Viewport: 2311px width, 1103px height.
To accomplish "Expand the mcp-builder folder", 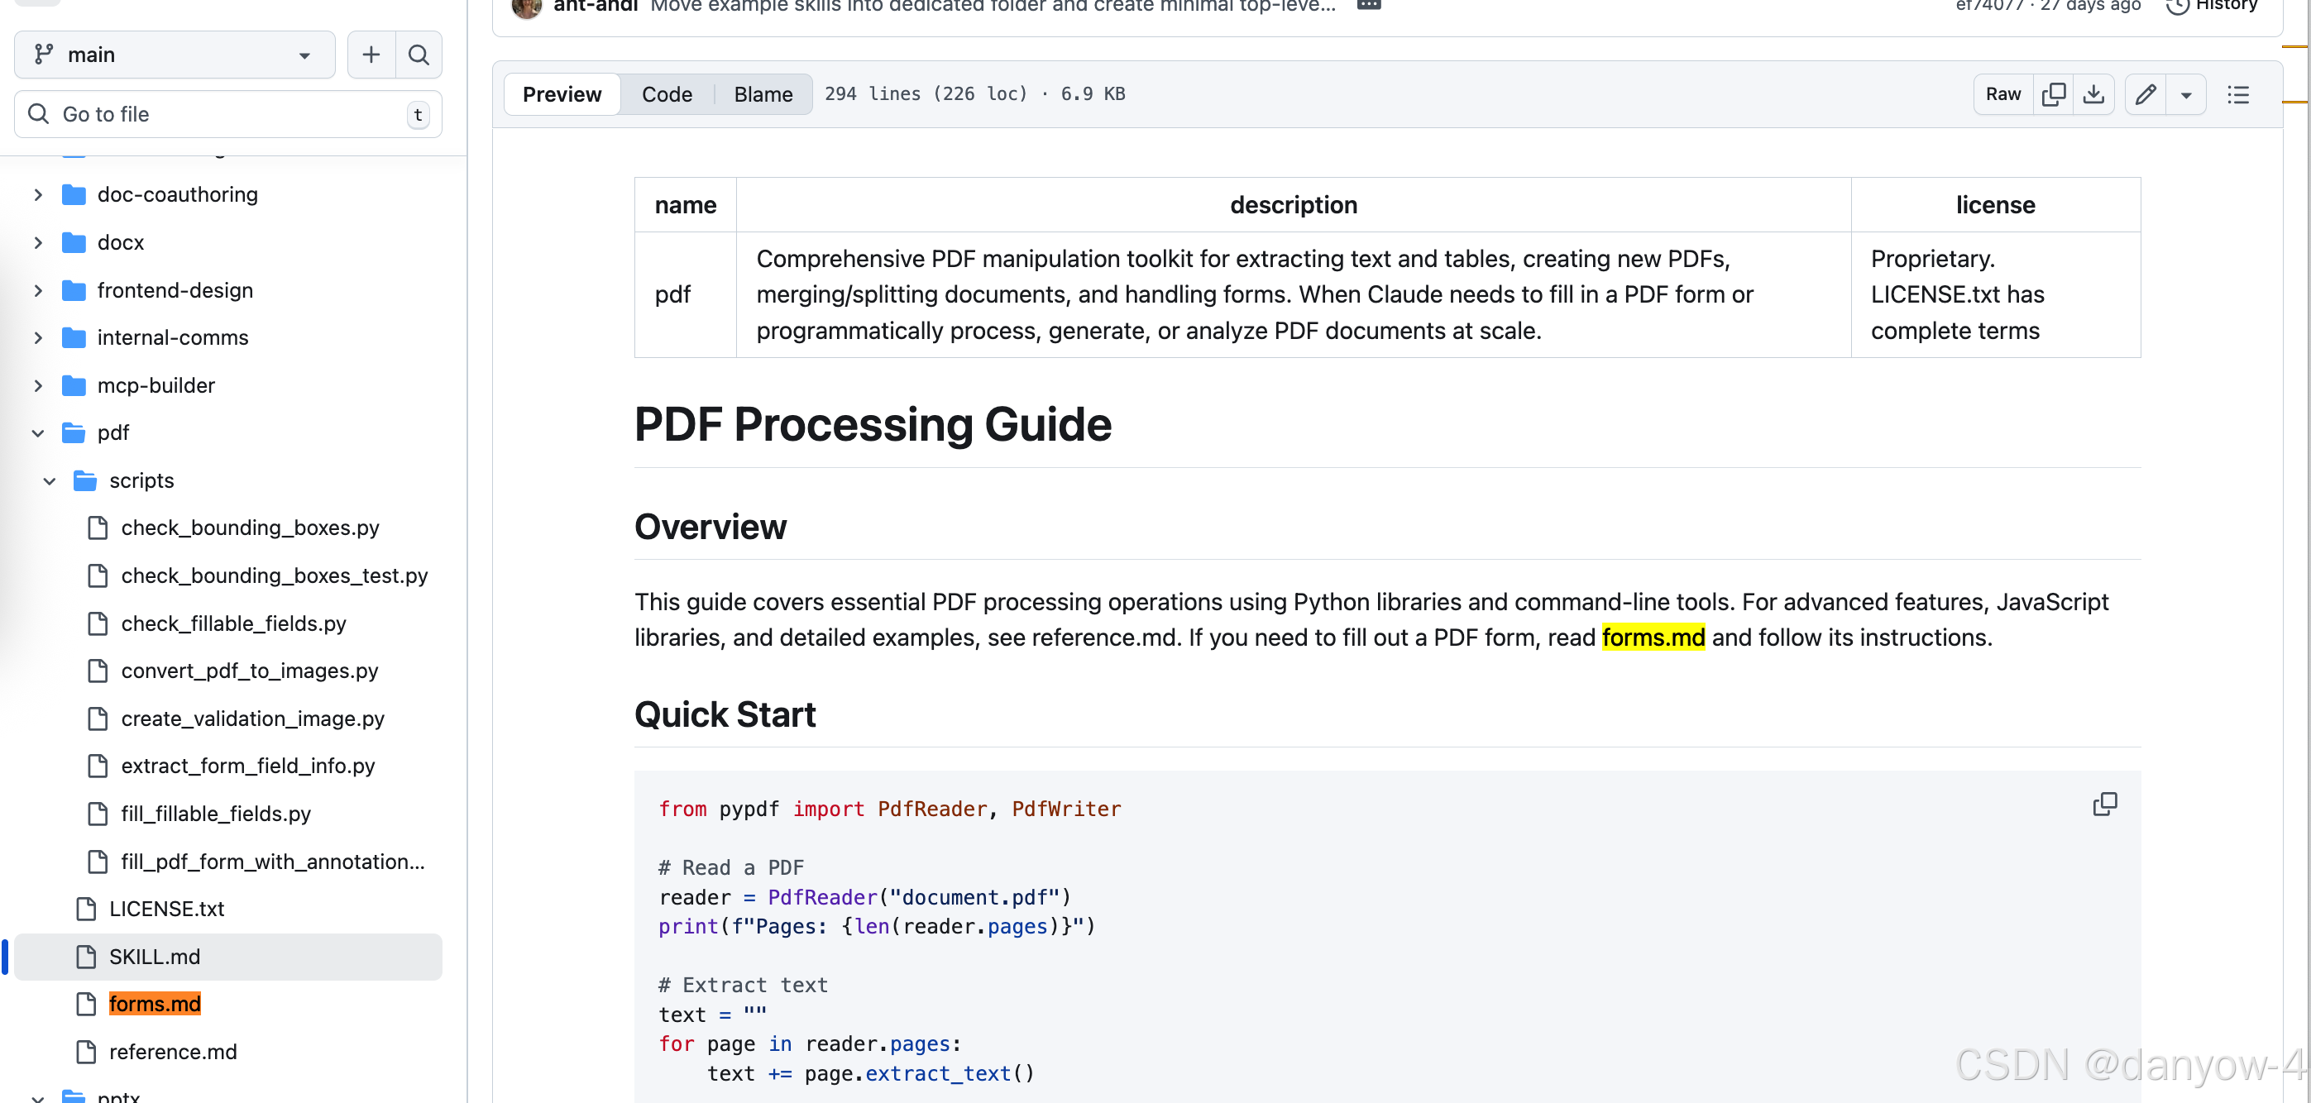I will pos(38,385).
